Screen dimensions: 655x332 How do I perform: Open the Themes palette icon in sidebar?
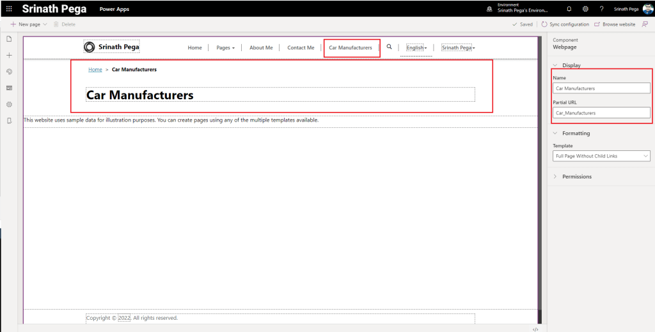(x=9, y=72)
